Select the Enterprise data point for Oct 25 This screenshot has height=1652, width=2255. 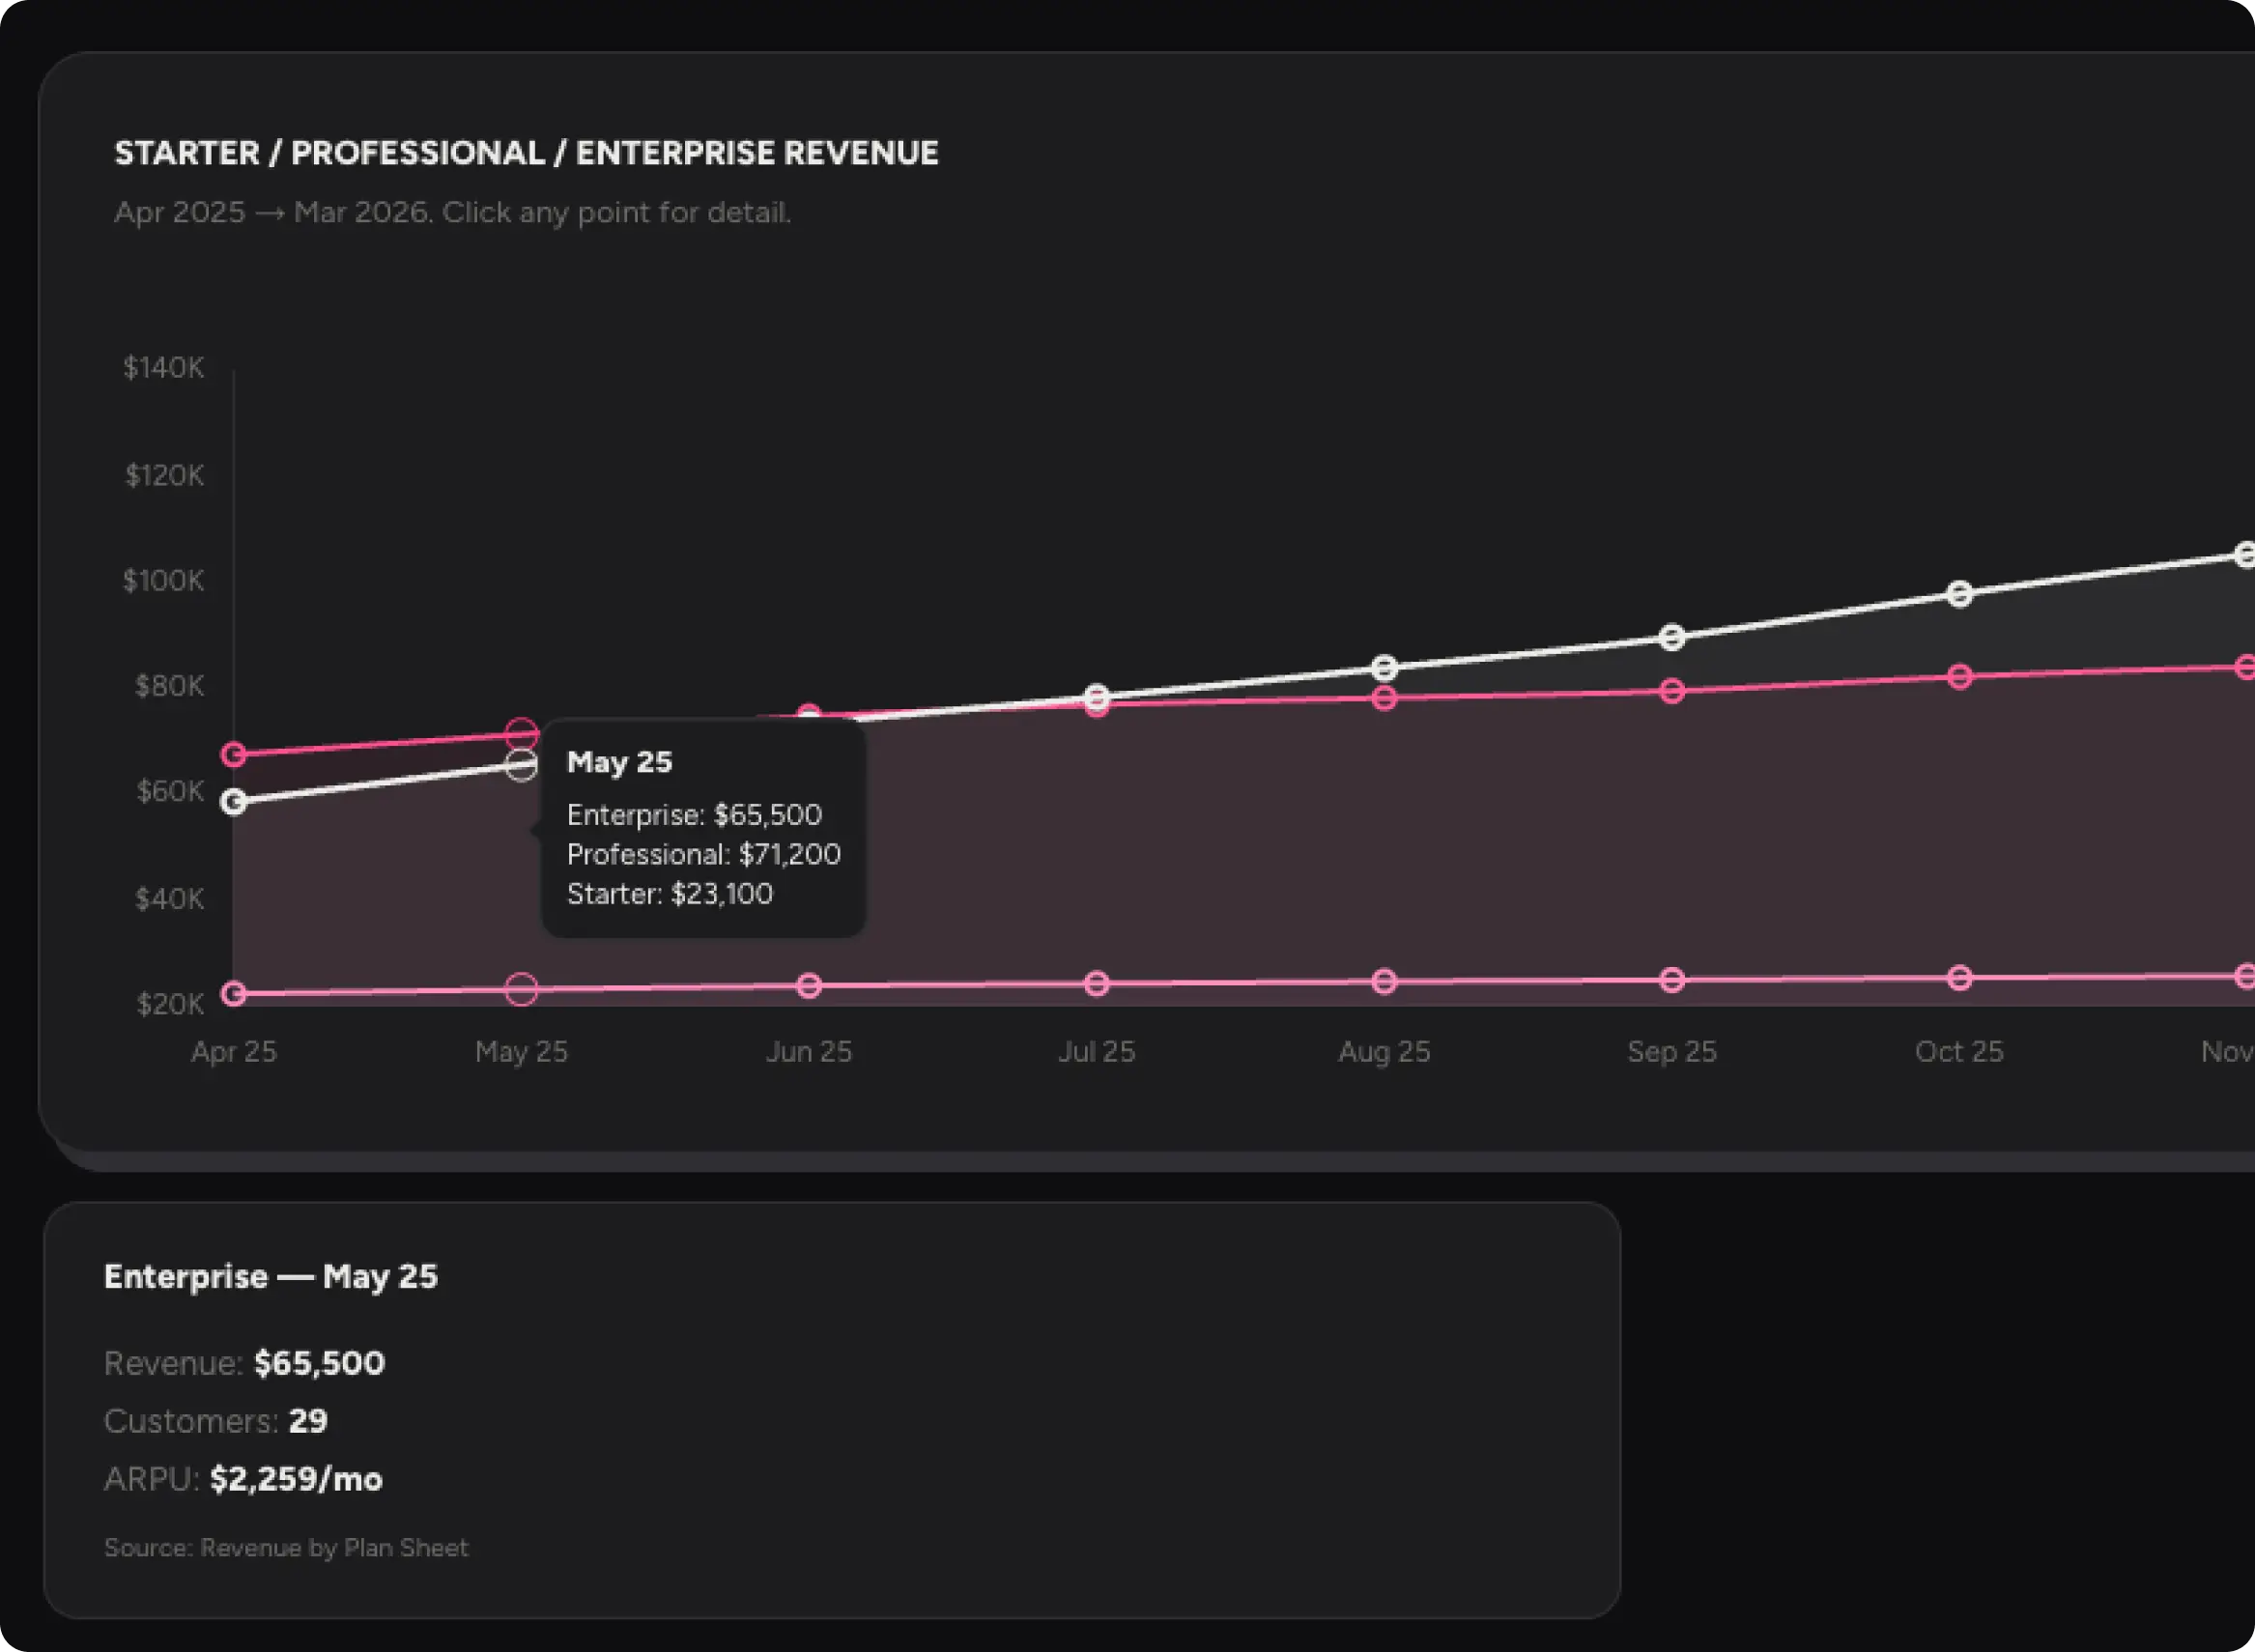pos(1960,594)
